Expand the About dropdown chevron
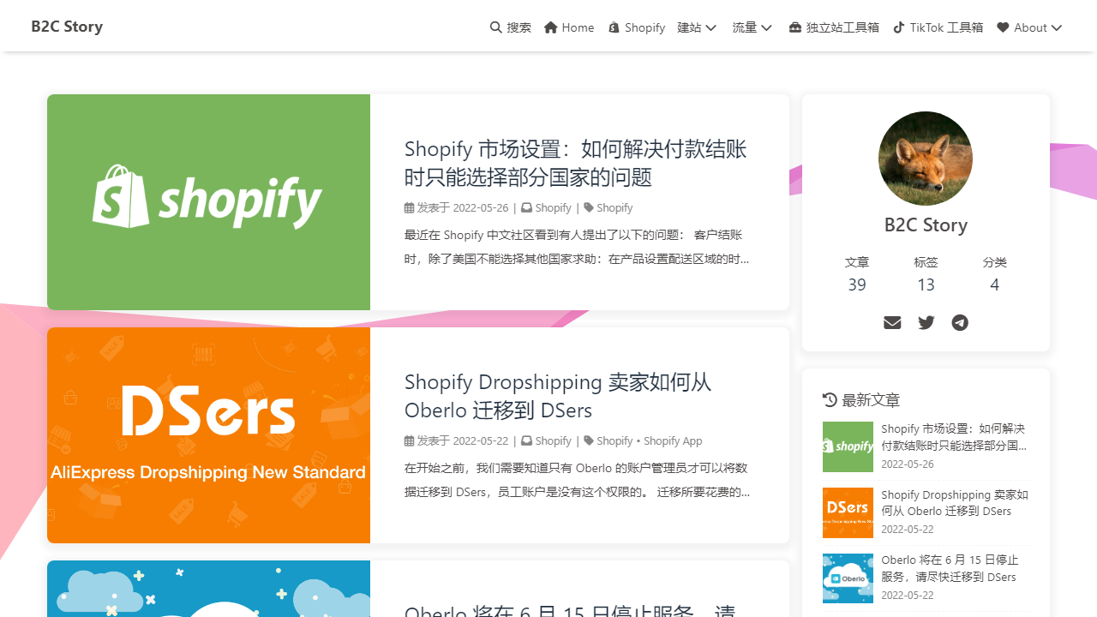The image size is (1097, 617). coord(1057,27)
